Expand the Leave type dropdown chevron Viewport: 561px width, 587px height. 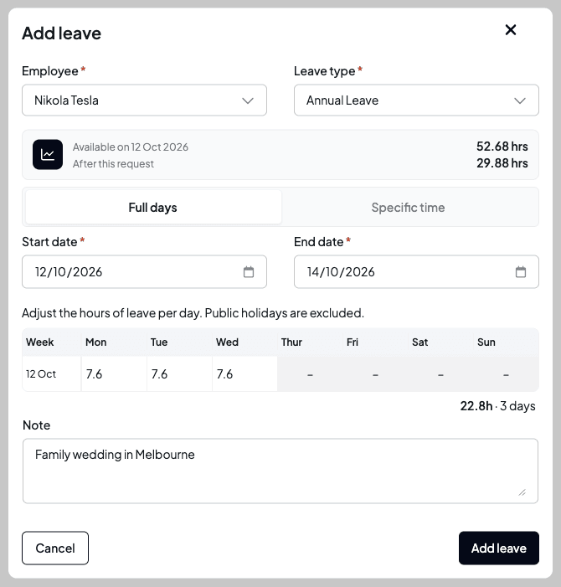(x=520, y=100)
